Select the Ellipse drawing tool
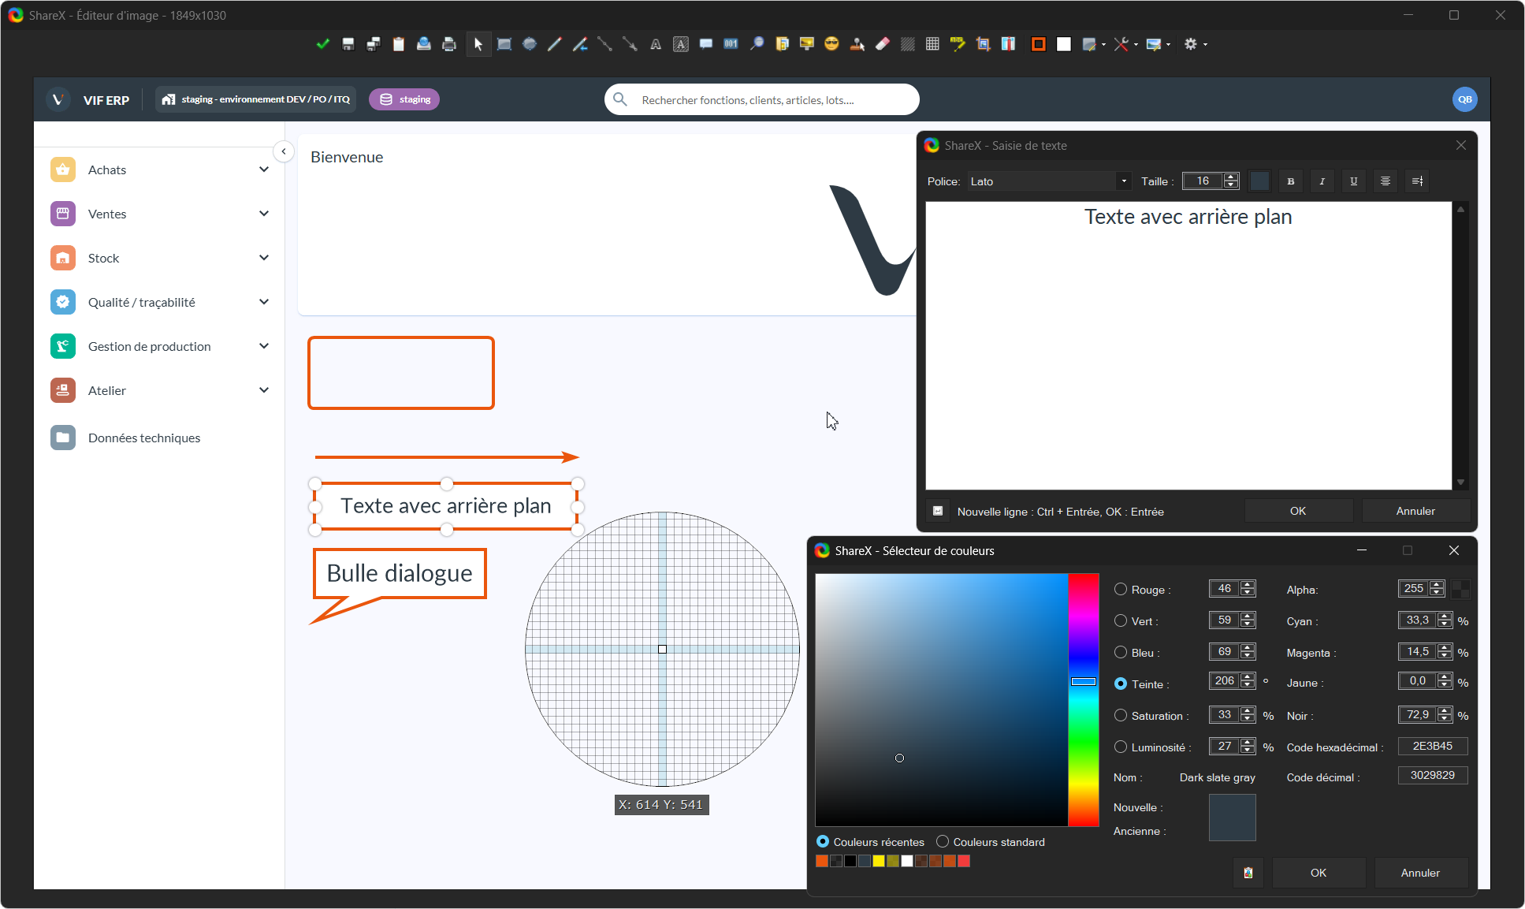The image size is (1525, 909). pos(530,45)
